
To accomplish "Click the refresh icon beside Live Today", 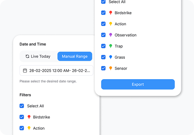I will pyautogui.click(x=27, y=56).
